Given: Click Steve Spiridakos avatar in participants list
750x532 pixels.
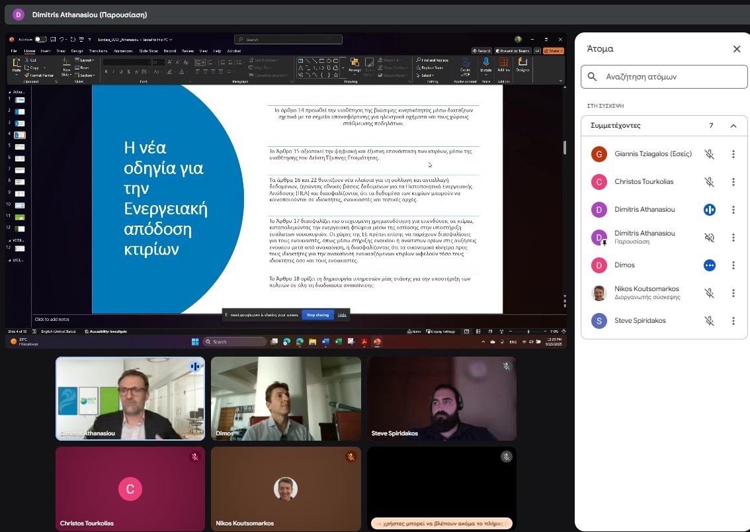Looking at the screenshot, I should pos(599,321).
